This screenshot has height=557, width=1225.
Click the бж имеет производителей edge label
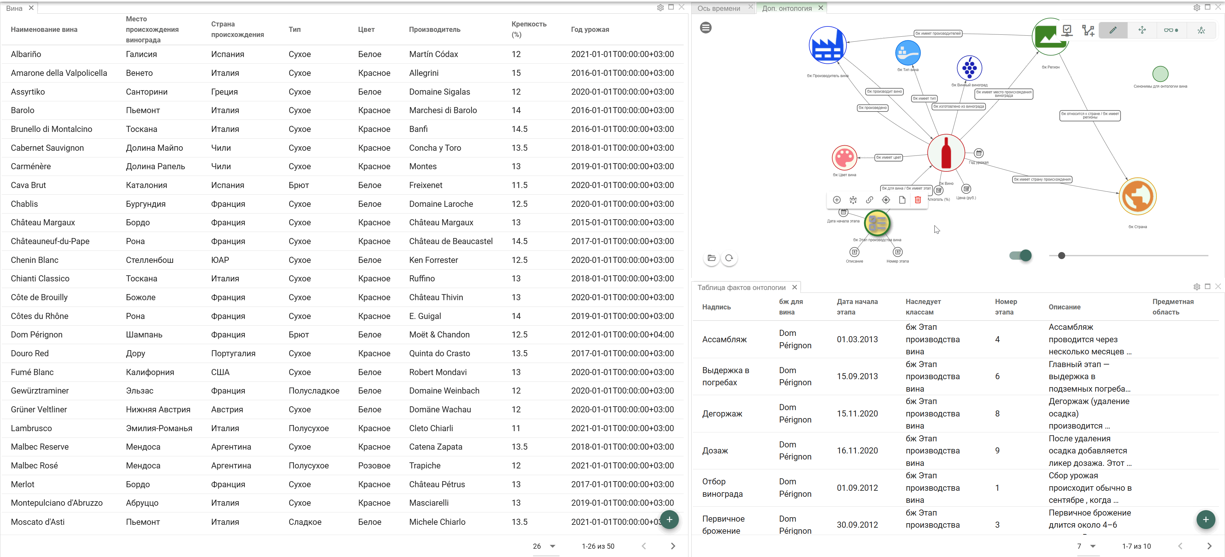click(x=938, y=33)
